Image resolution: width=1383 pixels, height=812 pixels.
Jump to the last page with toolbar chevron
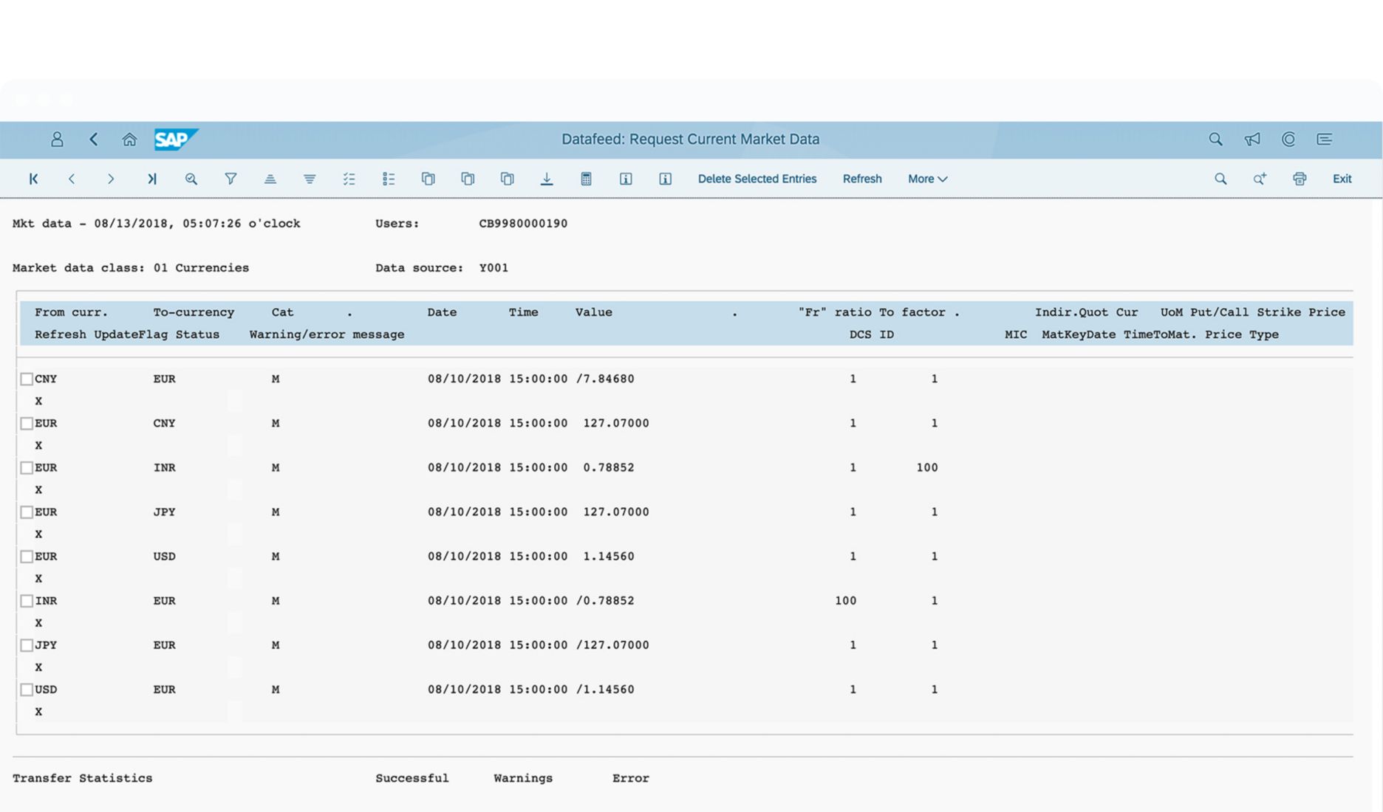[x=151, y=179]
